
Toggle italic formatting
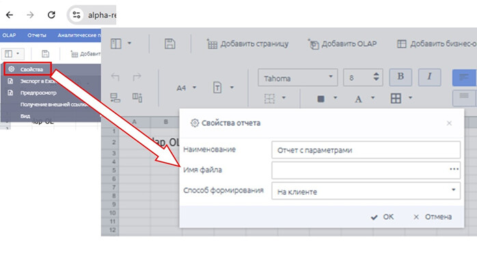click(x=429, y=77)
